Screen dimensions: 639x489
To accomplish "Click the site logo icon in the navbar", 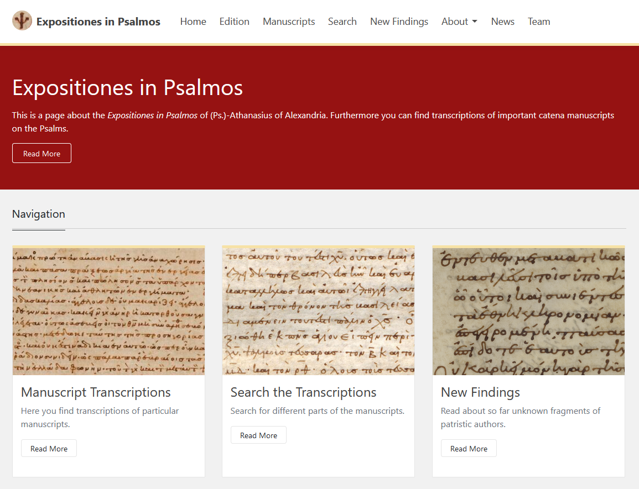I will pos(22,21).
